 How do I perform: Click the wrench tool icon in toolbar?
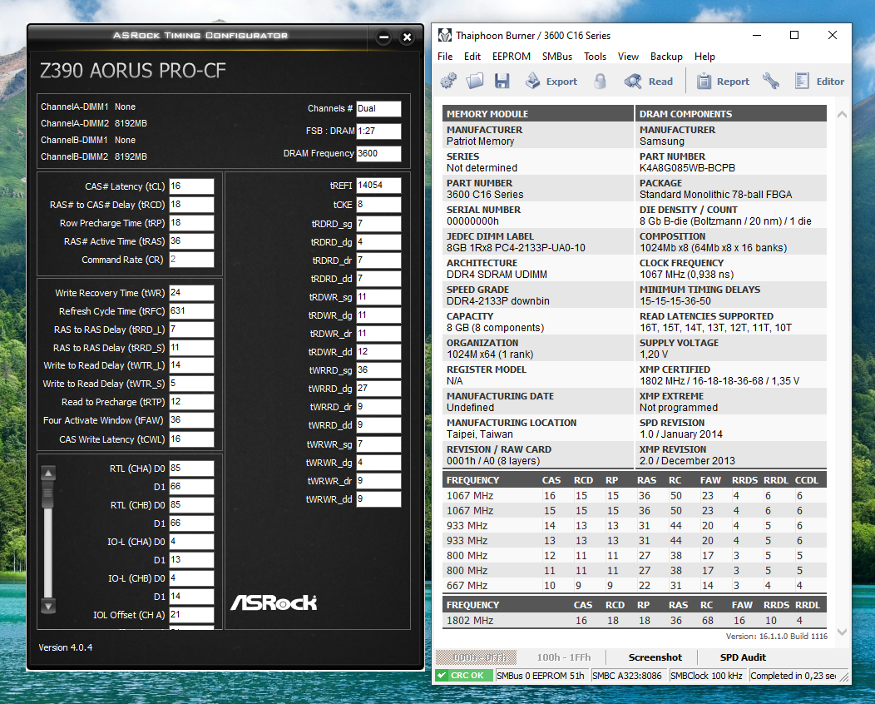[x=771, y=82]
